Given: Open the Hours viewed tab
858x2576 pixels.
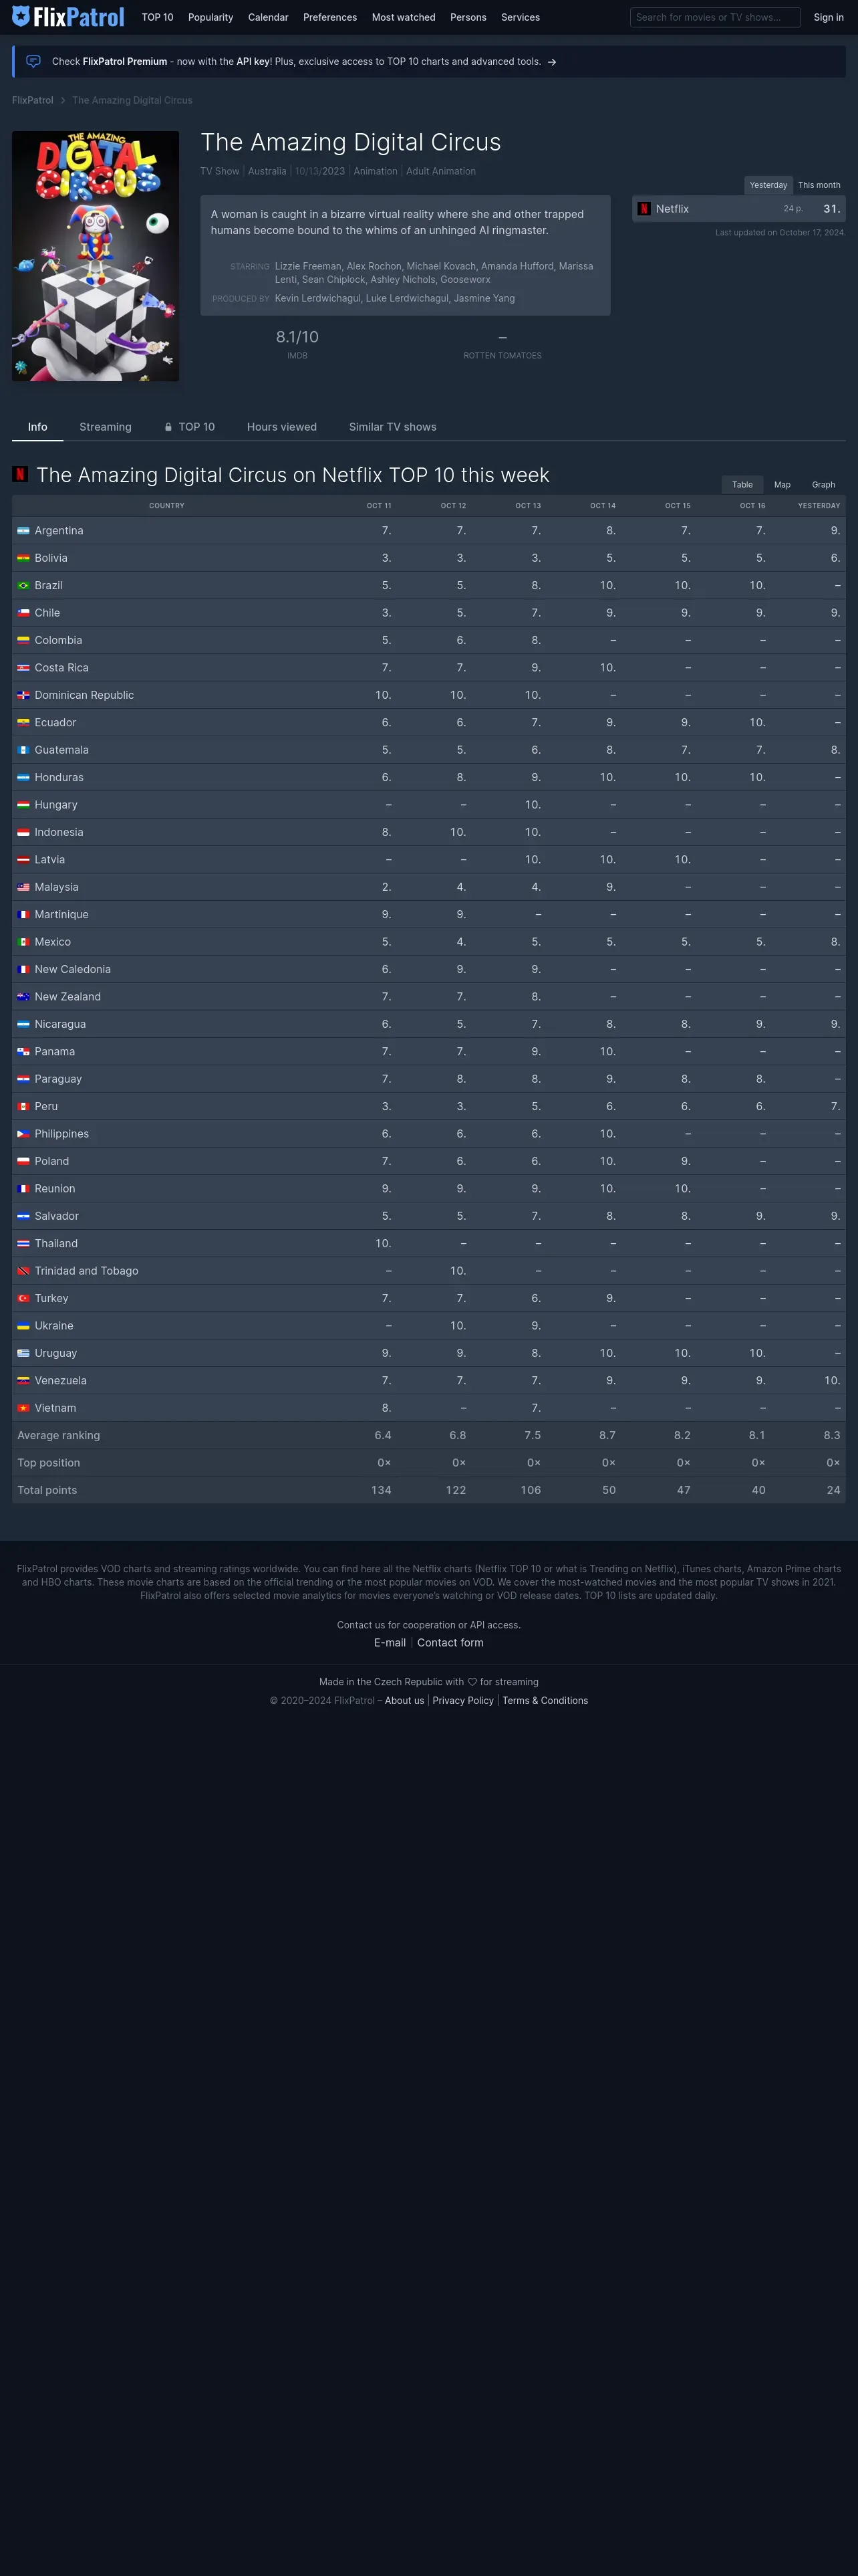Looking at the screenshot, I should pos(282,427).
